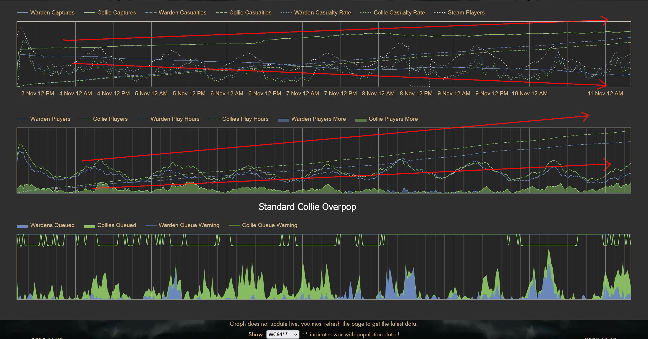Click the 7 Nov 12 AM axis label
This screenshot has width=648, height=339.
[302, 94]
